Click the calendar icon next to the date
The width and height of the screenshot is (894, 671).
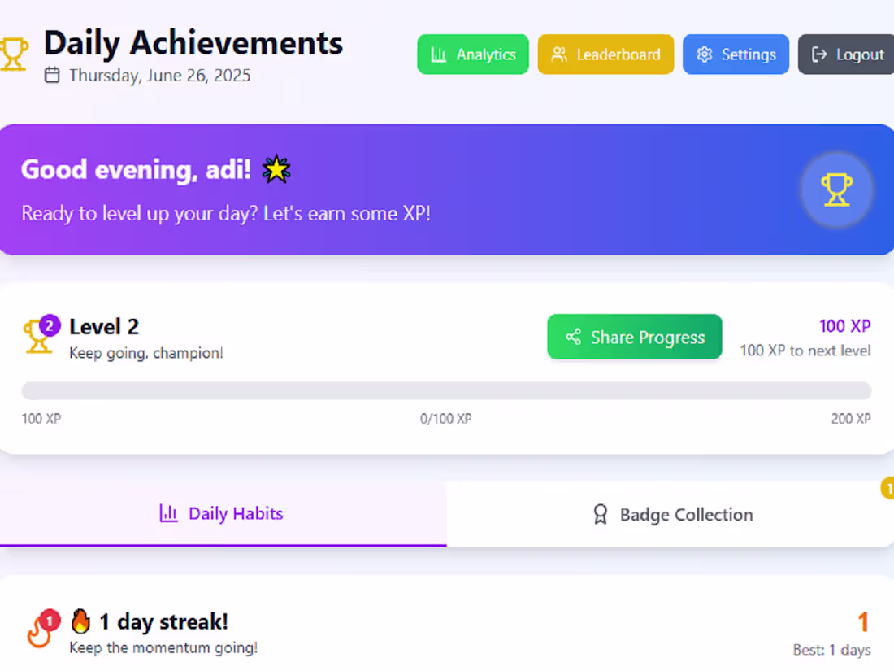(52, 75)
